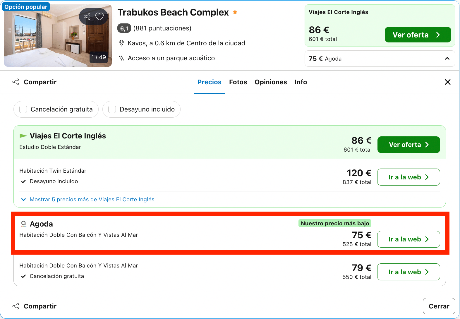460x319 pixels.
Task: Click the checkmark beside Cancelación gratuita in 79 € row
Action: 23,276
